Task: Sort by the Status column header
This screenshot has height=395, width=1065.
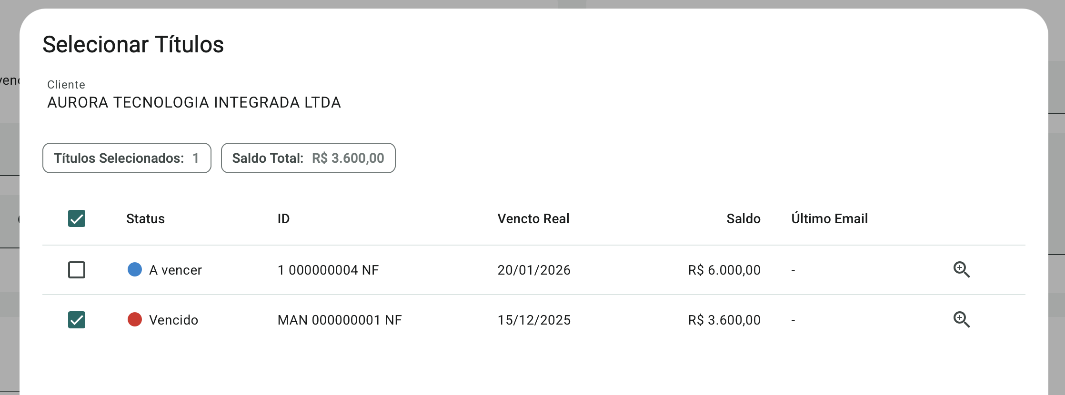Action: click(x=145, y=219)
